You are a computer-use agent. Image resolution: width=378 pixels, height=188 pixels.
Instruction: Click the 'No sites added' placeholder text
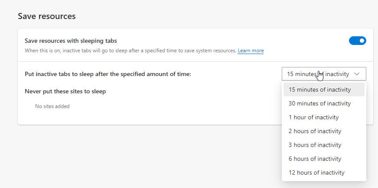(x=52, y=106)
